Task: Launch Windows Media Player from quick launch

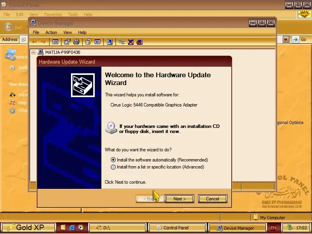Action: (x=81, y=227)
